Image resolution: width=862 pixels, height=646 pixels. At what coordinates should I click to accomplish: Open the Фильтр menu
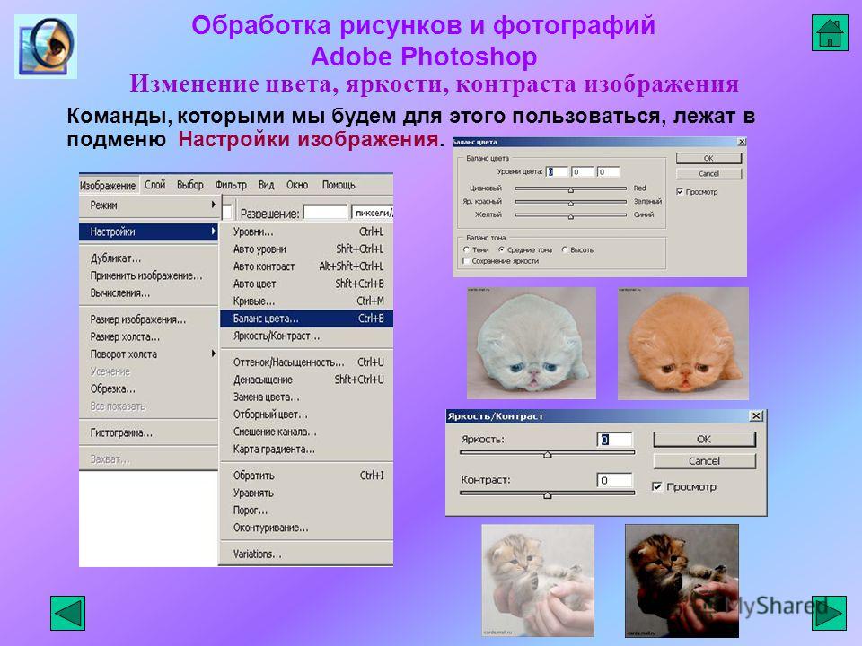pyautogui.click(x=231, y=185)
